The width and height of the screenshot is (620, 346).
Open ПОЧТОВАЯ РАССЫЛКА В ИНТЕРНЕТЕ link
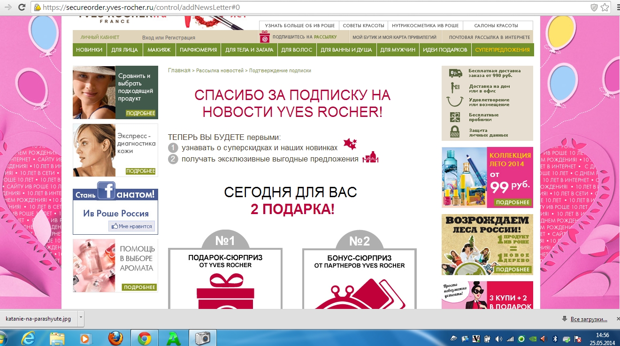coord(490,37)
